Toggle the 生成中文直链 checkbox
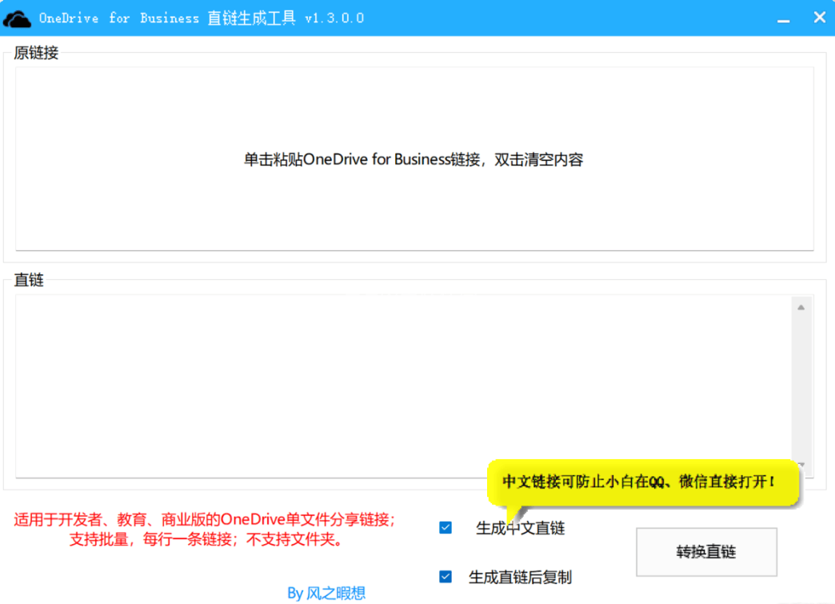 pos(445,528)
